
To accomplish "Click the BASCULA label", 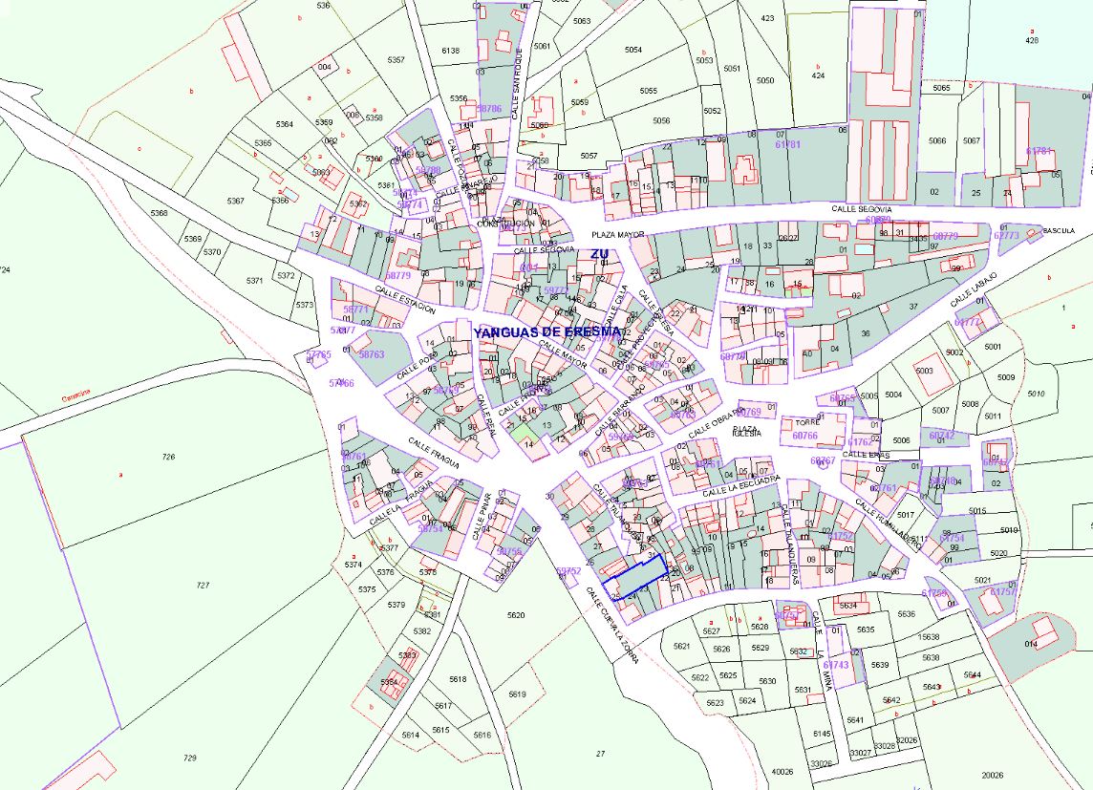I will pos(1058,230).
